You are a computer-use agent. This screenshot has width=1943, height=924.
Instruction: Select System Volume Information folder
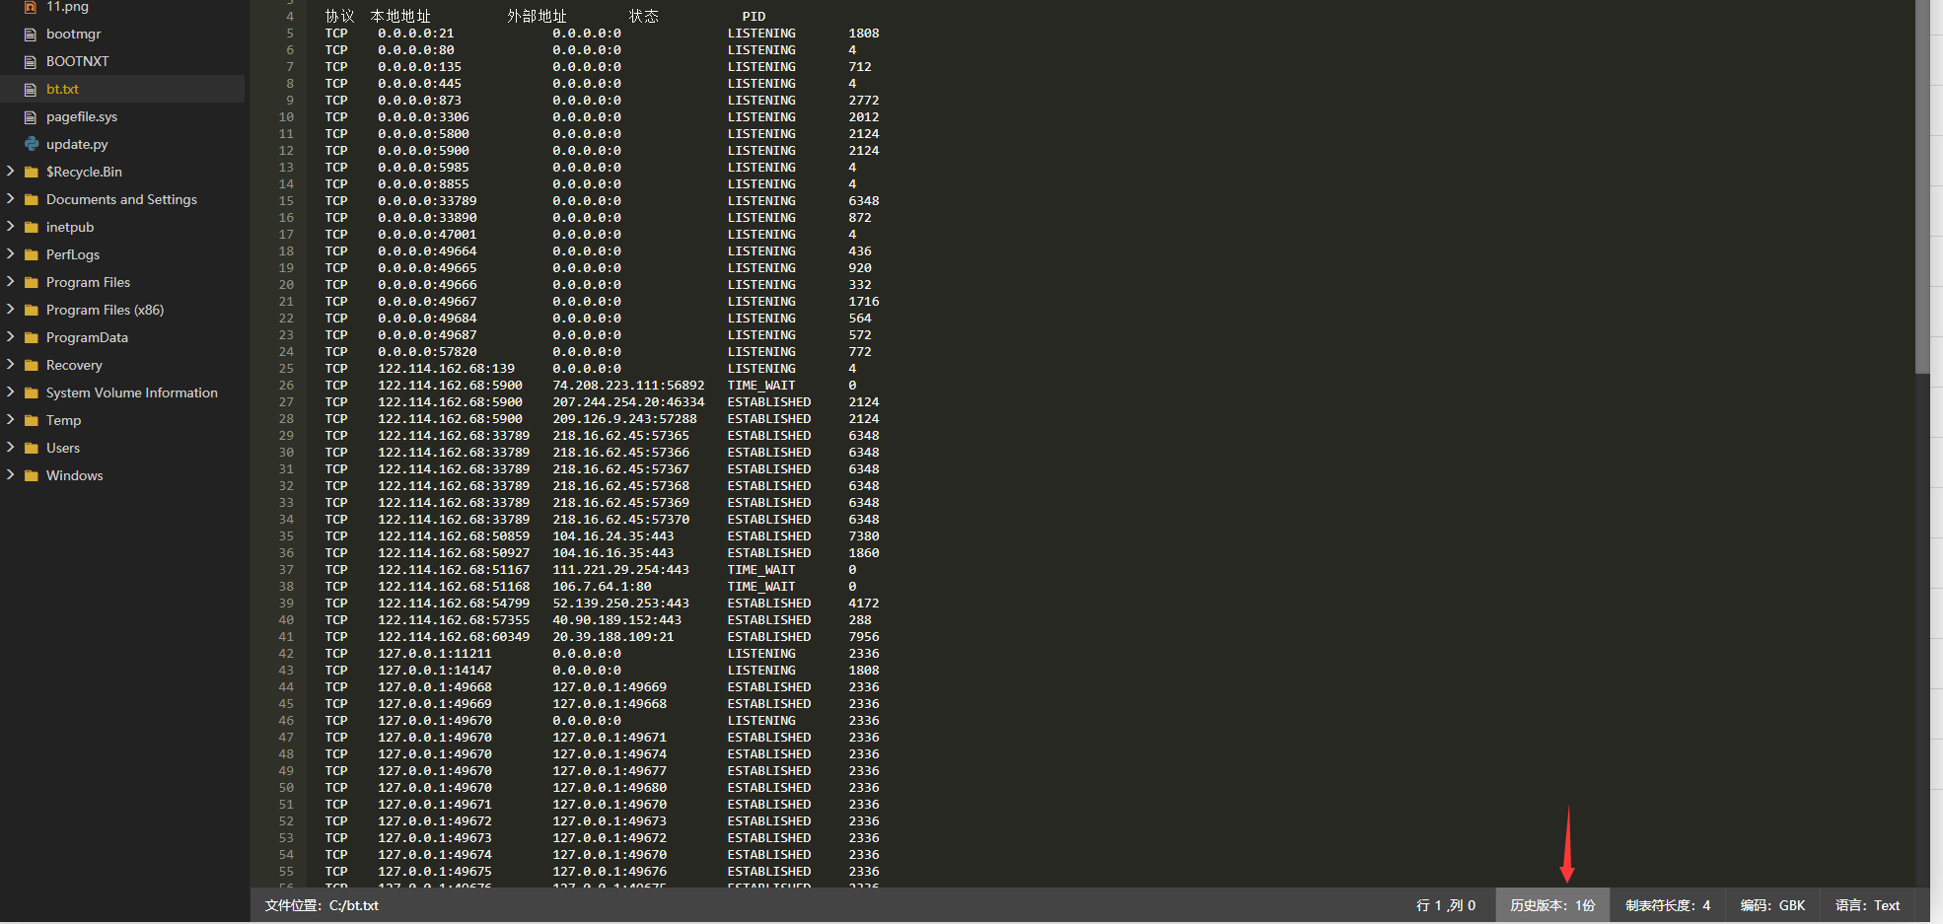point(131,392)
